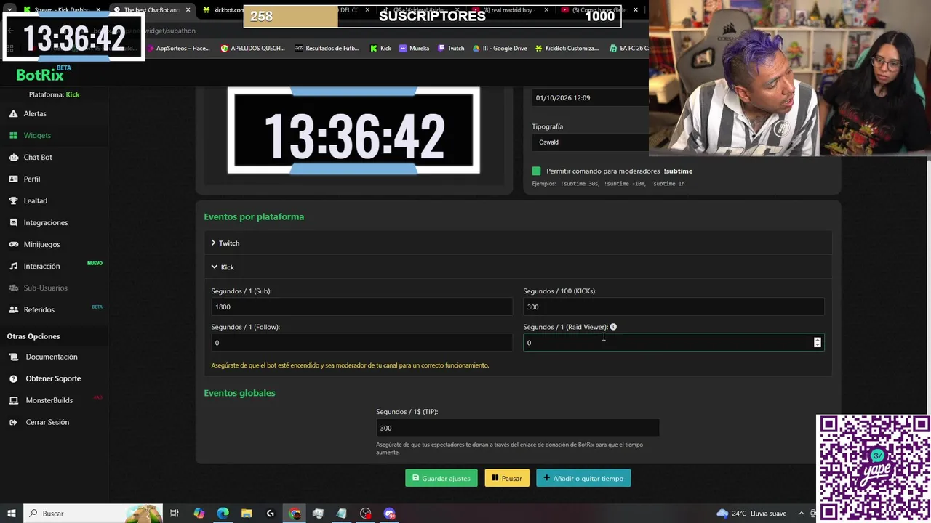The height and width of the screenshot is (523, 931).
Task: Click the 'Otras Opciones' sidebar heading
Action: (x=33, y=336)
